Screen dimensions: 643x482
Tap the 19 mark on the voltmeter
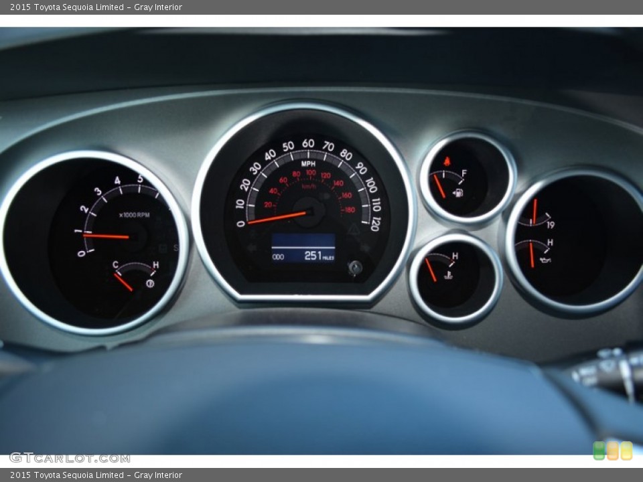[551, 225]
